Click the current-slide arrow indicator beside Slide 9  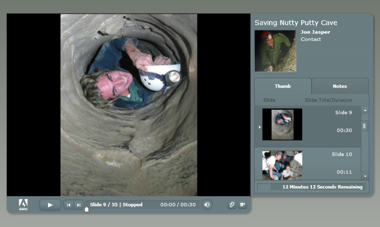260,127
